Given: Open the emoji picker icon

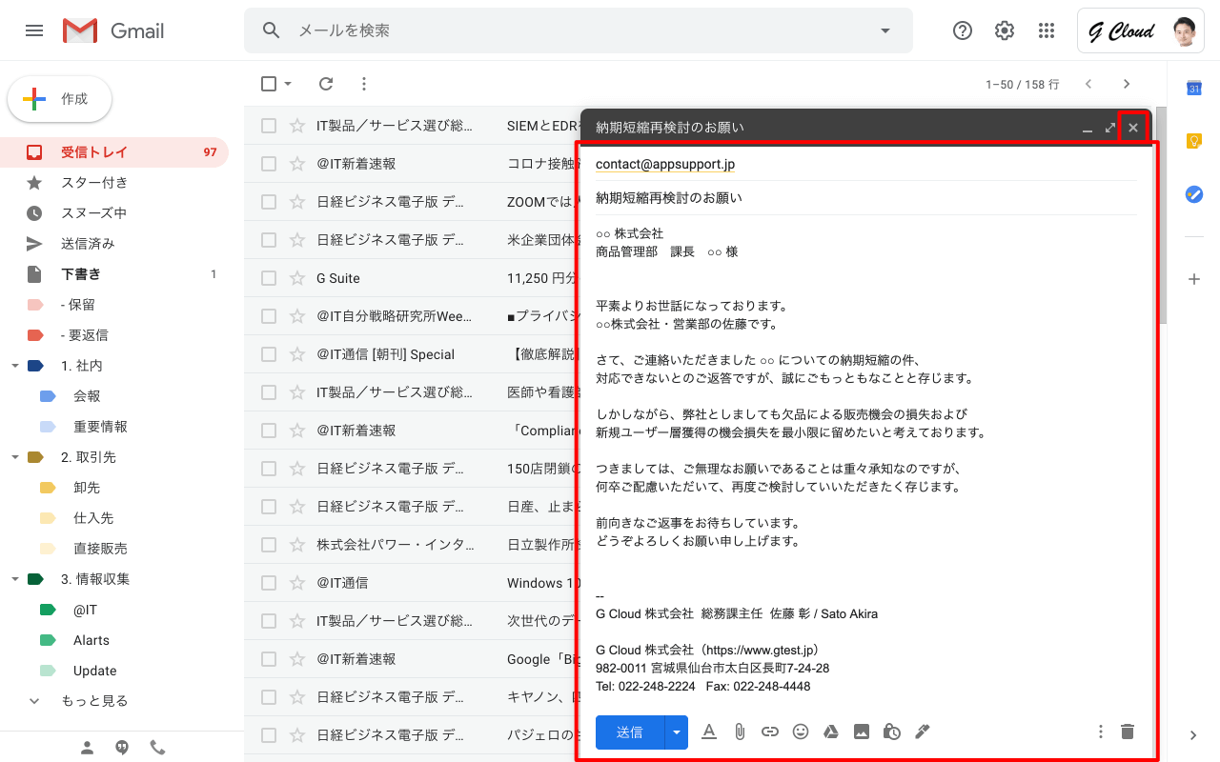Looking at the screenshot, I should pyautogui.click(x=801, y=732).
